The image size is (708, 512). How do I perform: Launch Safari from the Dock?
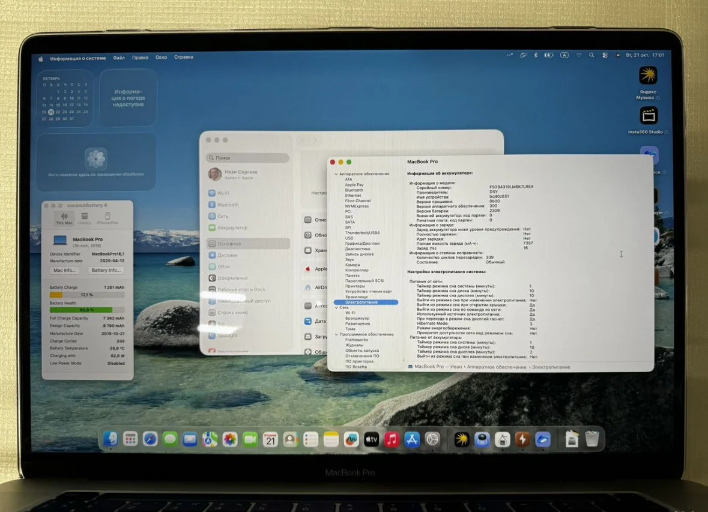(x=150, y=439)
